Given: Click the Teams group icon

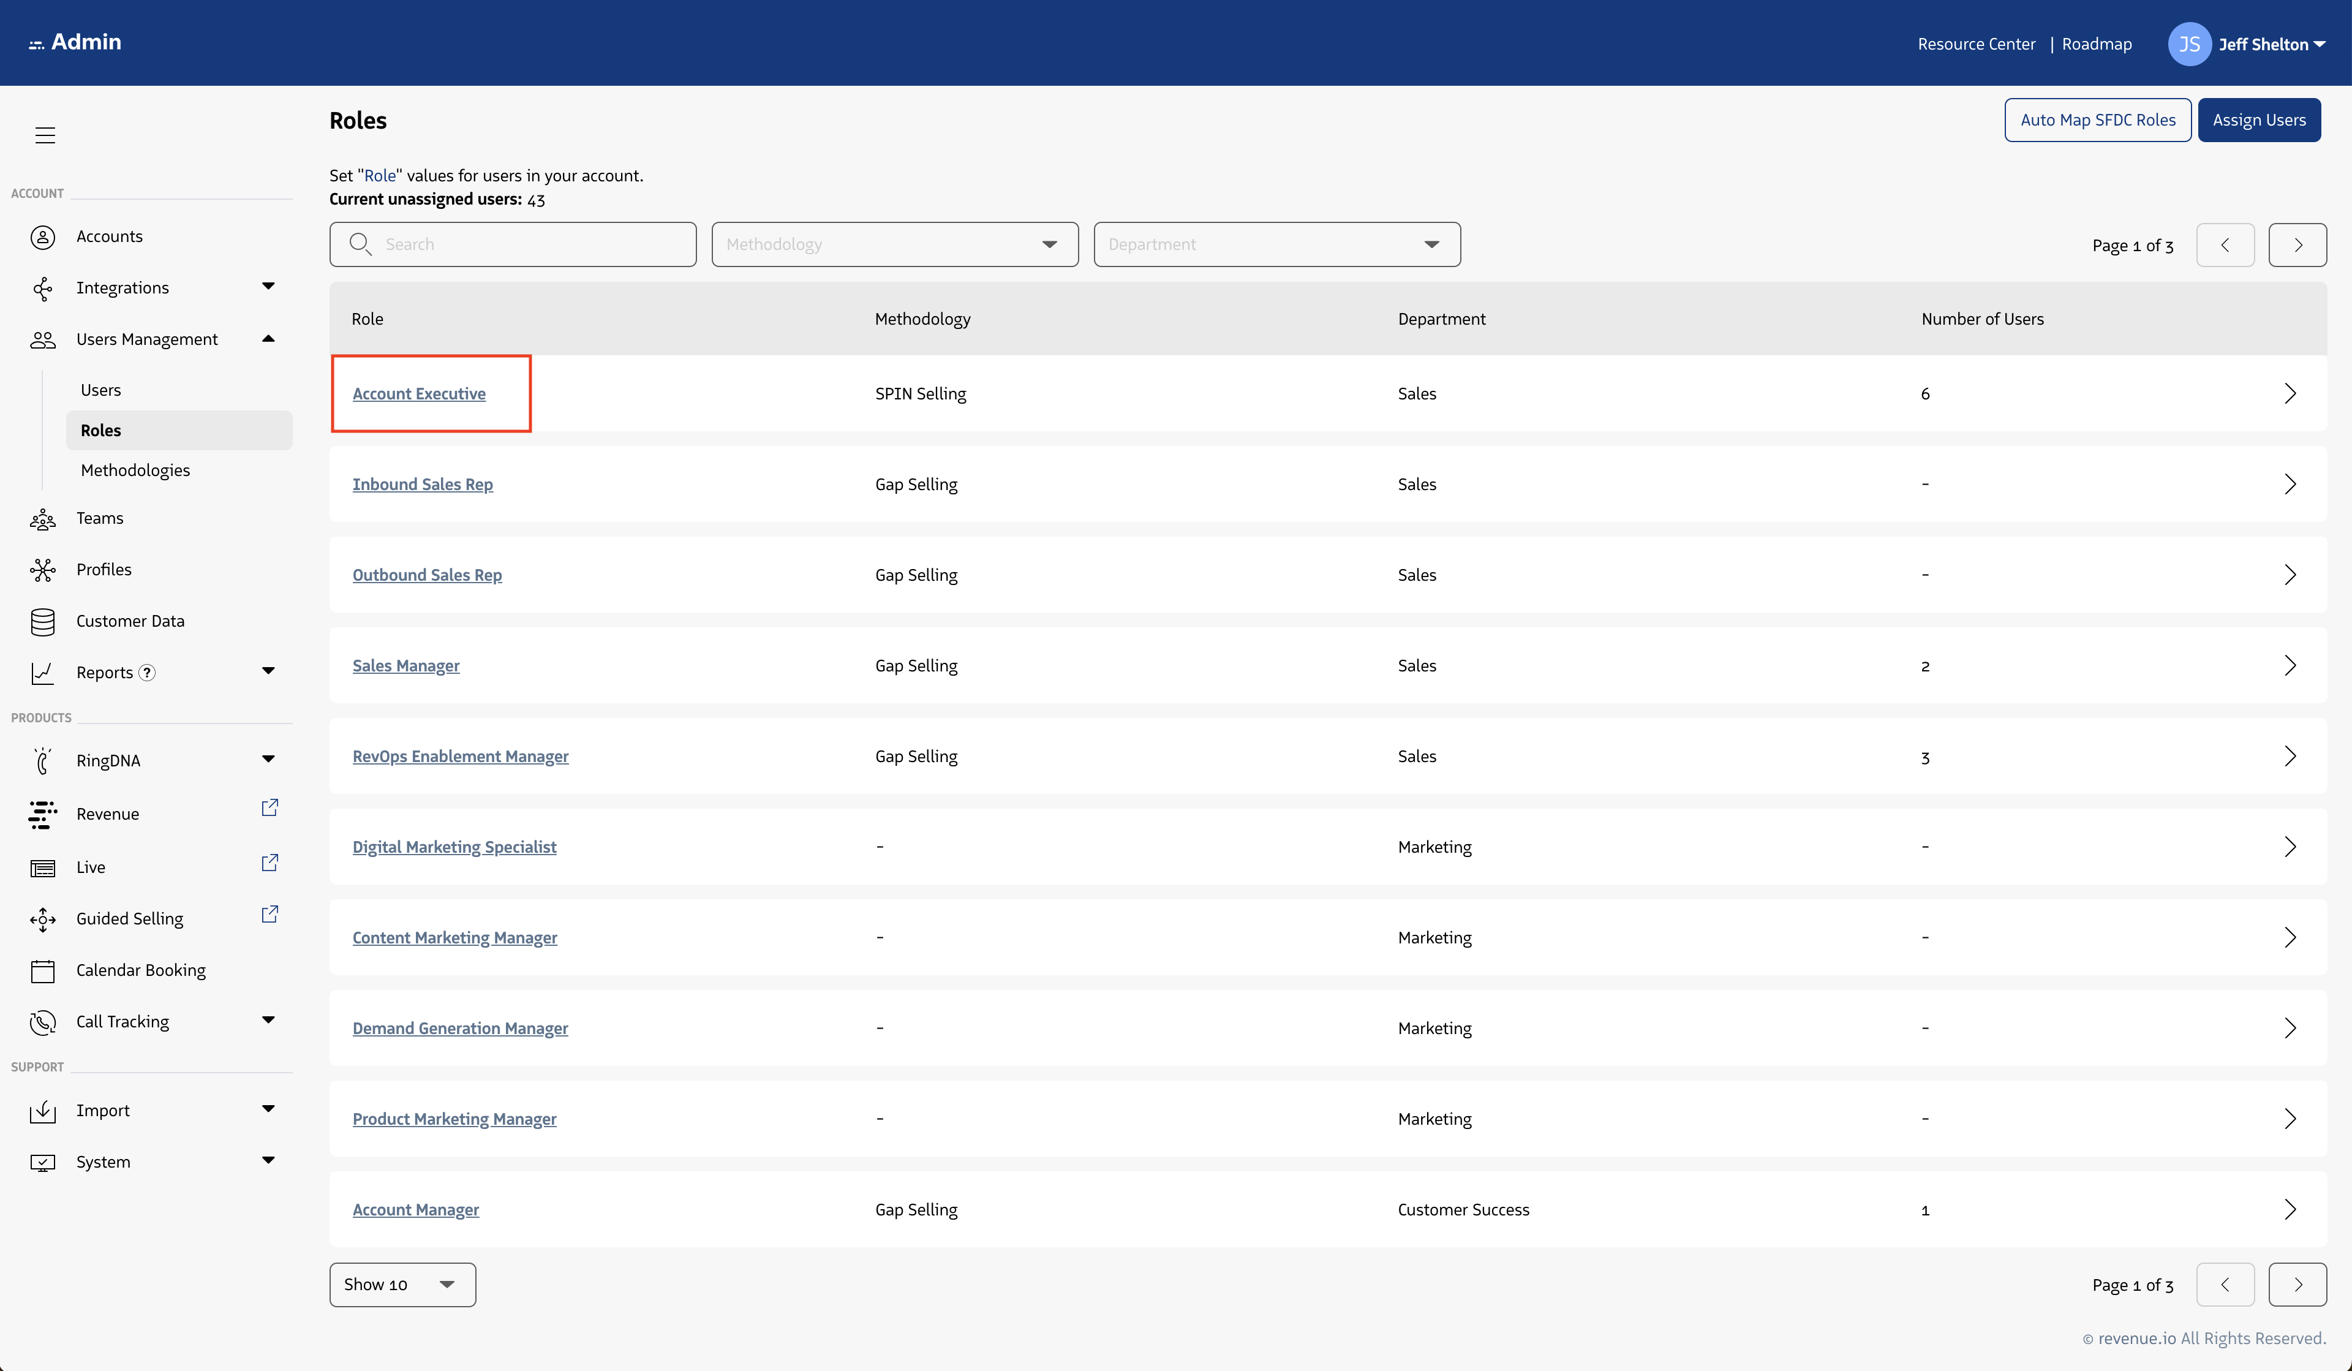Looking at the screenshot, I should click(43, 519).
